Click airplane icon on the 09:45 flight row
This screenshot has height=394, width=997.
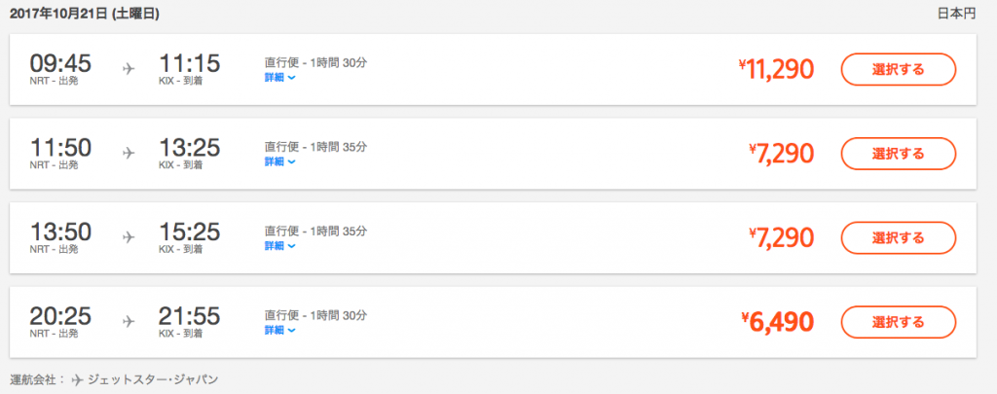(129, 69)
